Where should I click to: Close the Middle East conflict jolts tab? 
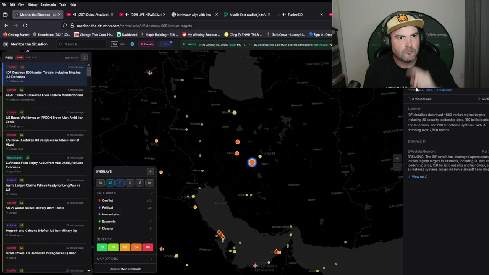[269, 15]
